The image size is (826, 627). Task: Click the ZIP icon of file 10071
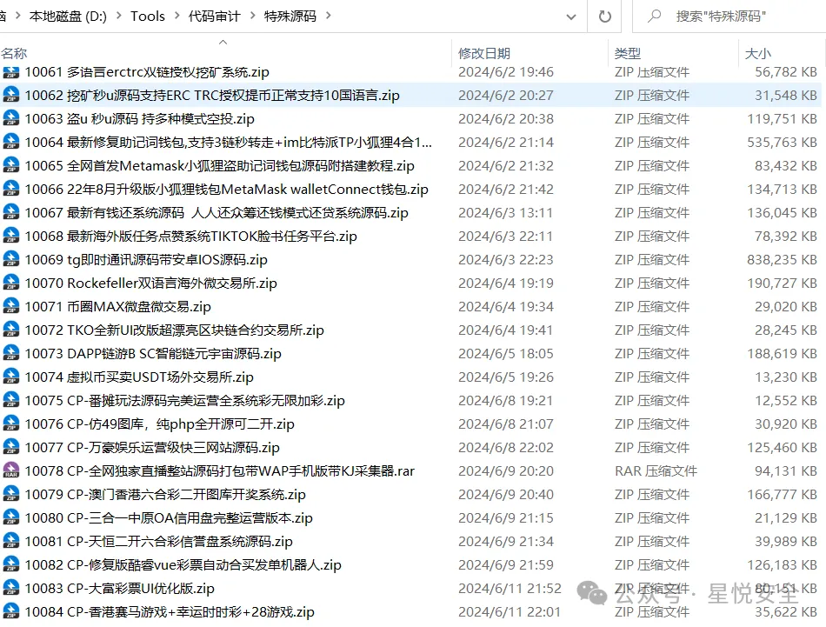pos(11,306)
